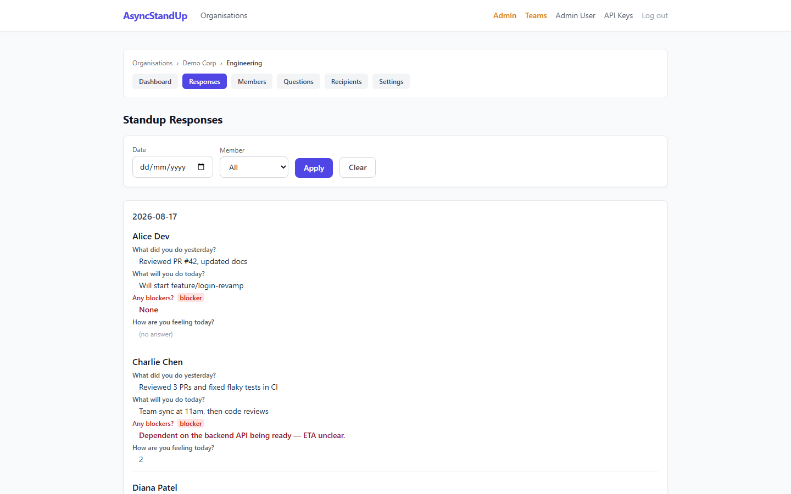The width and height of the screenshot is (791, 494).
Task: Go to Teams in header
Action: (x=536, y=15)
